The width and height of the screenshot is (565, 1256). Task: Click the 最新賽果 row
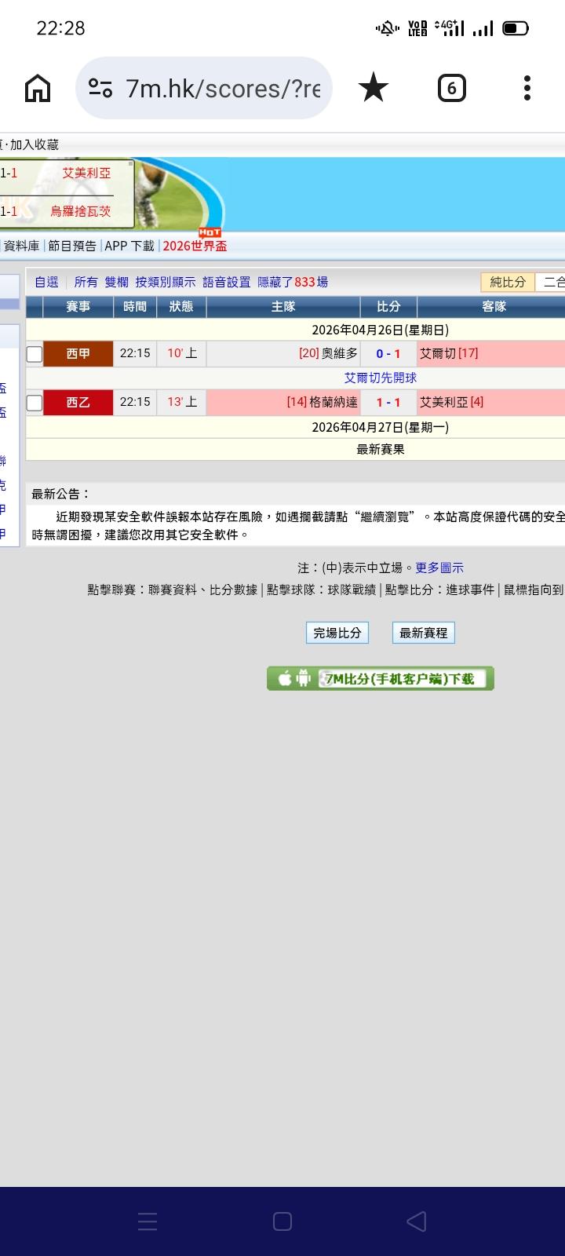pyautogui.click(x=381, y=449)
